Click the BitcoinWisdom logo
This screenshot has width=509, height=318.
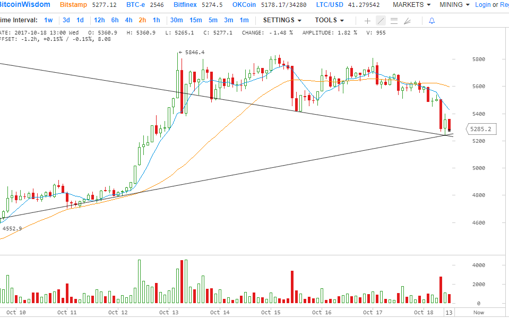[25, 5]
